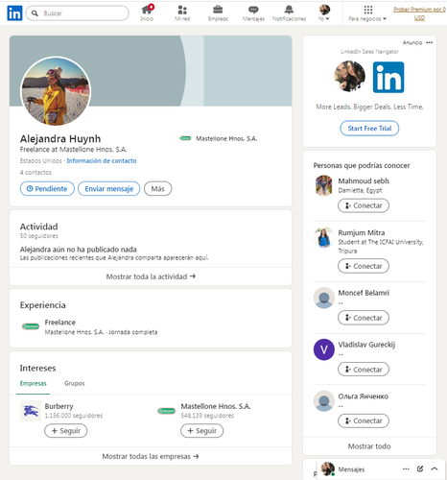The height and width of the screenshot is (480, 447).
Task: Click 50 seguidores text
Action: [x=39, y=236]
